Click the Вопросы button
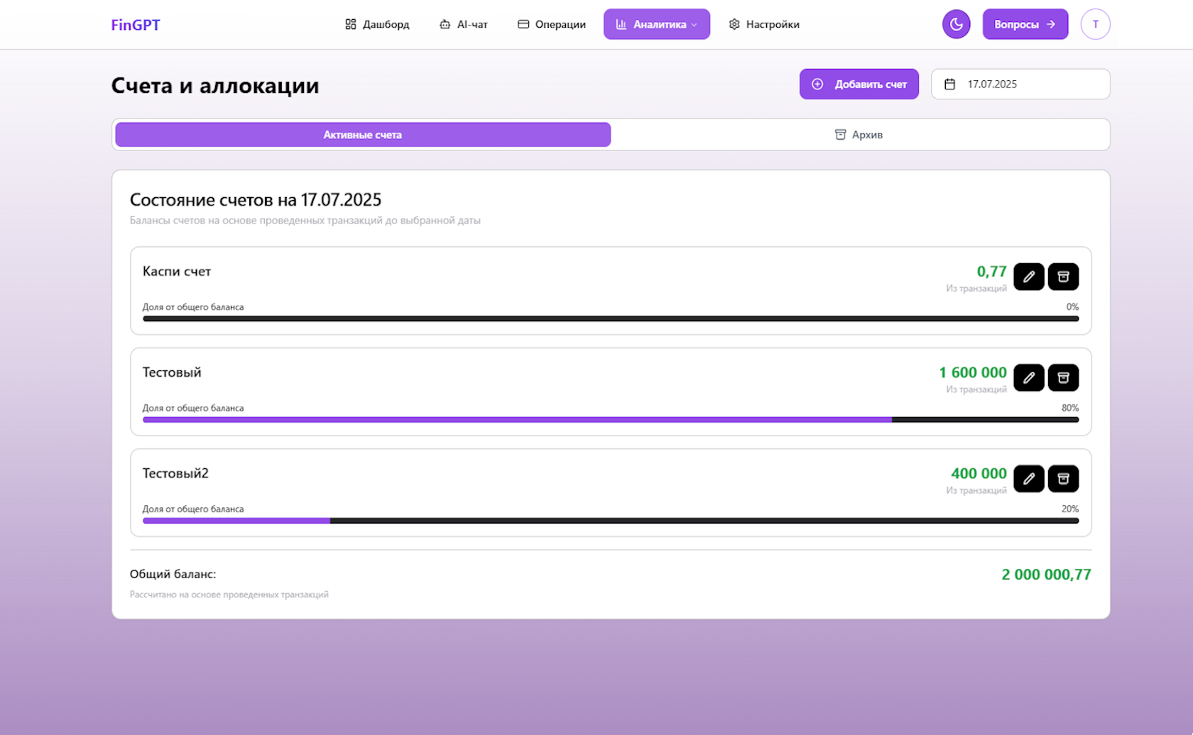The image size is (1193, 735). (1025, 24)
